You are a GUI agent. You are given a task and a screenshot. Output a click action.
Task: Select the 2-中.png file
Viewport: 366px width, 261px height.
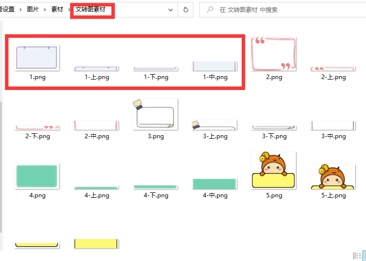click(x=96, y=125)
